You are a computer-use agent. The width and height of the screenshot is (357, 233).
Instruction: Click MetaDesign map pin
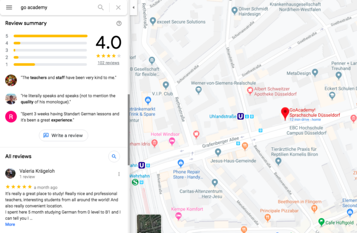point(315,72)
